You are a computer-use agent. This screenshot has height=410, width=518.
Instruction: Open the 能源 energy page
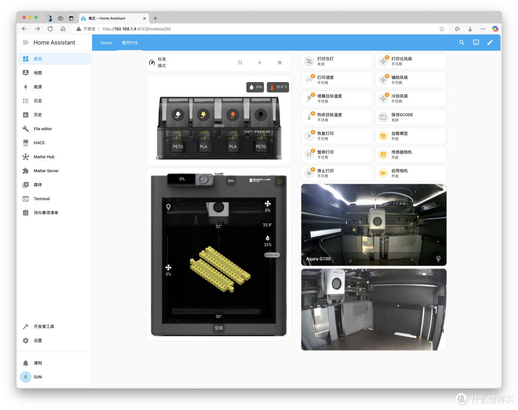tap(55, 87)
